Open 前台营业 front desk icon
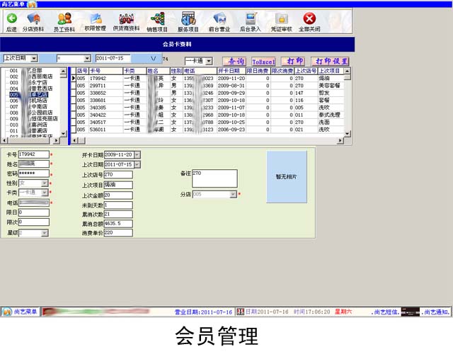 [219, 21]
